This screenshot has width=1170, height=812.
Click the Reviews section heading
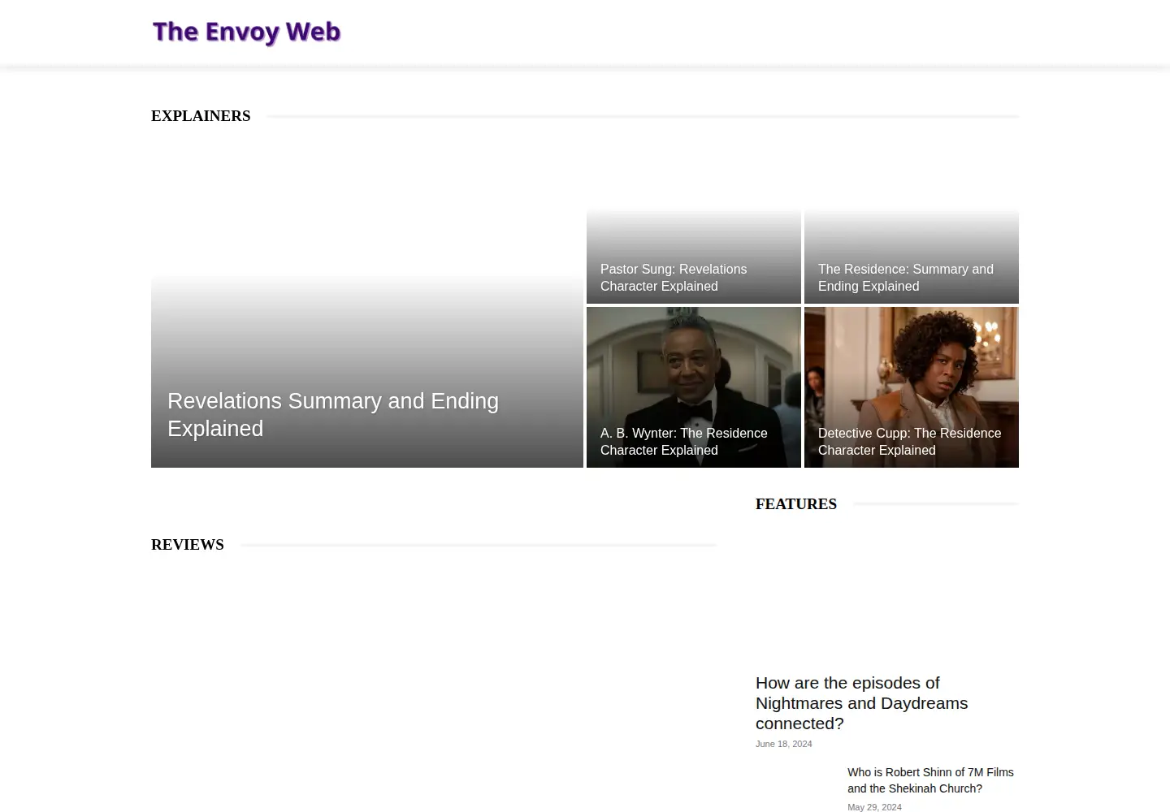[188, 545]
